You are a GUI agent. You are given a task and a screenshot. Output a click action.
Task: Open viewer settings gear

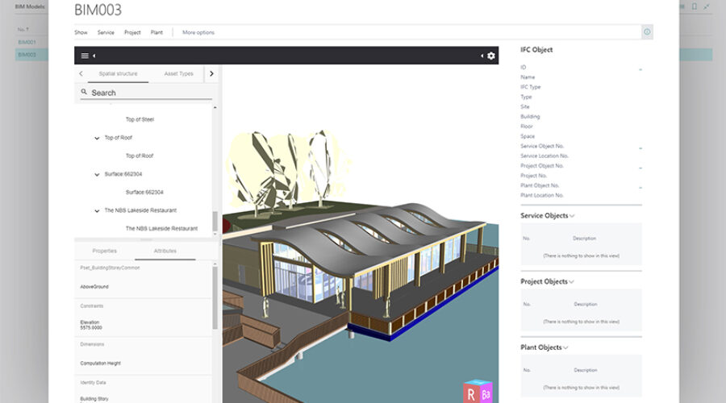[x=491, y=56]
